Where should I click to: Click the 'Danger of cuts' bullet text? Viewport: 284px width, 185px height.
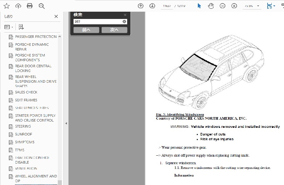point(213,134)
